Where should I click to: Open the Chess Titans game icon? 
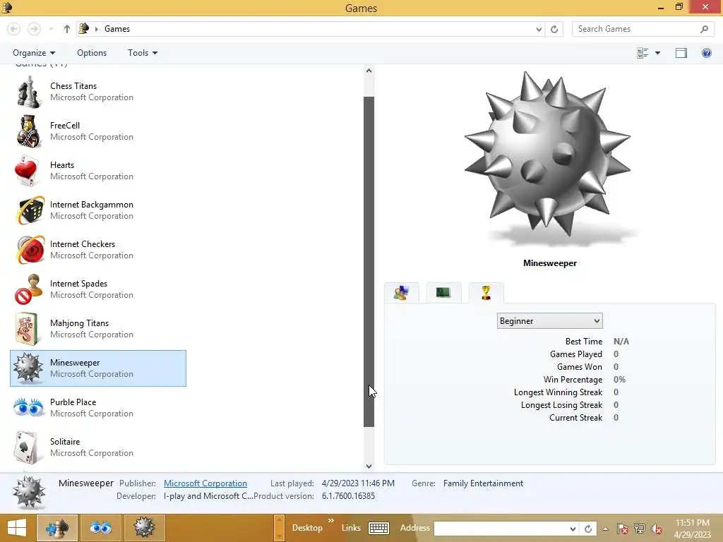tap(28, 92)
